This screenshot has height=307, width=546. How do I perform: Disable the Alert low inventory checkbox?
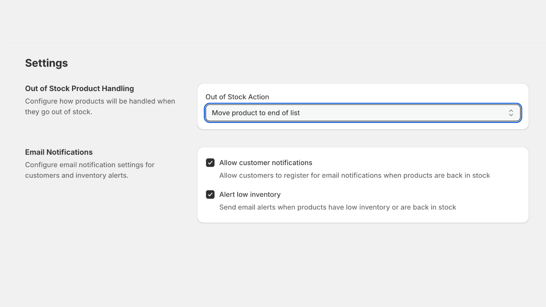tap(210, 194)
